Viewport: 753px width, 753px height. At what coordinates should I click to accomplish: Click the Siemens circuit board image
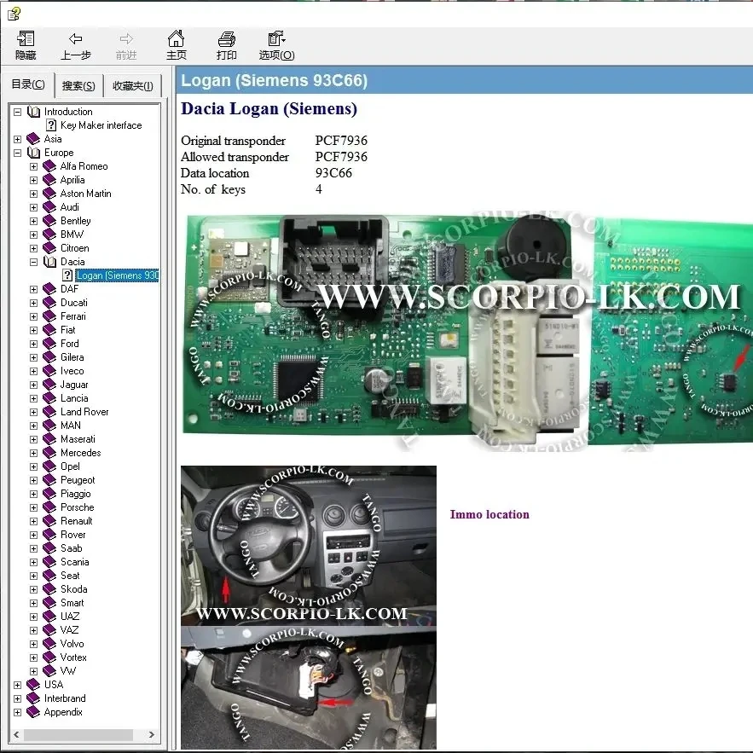tap(466, 330)
